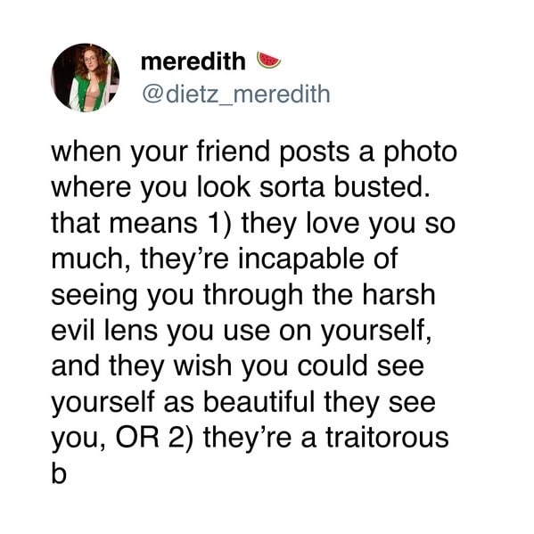Visit the @dietz_meredith handle link
The width and height of the screenshot is (534, 534).
236,94
